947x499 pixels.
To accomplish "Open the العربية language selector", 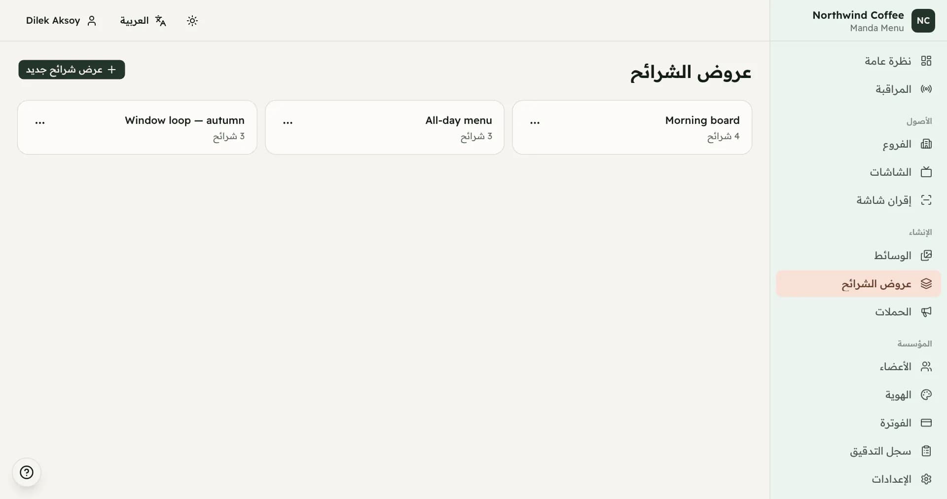I will click(x=143, y=20).
